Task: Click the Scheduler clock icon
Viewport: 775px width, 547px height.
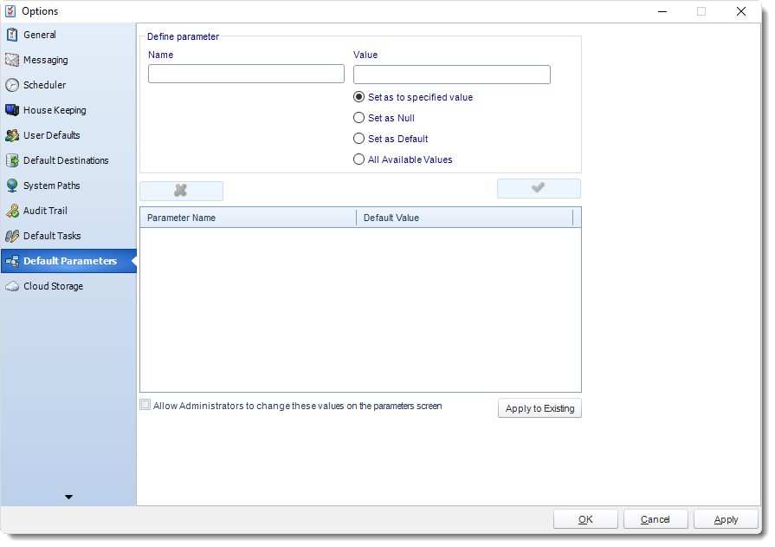Action: coord(12,85)
